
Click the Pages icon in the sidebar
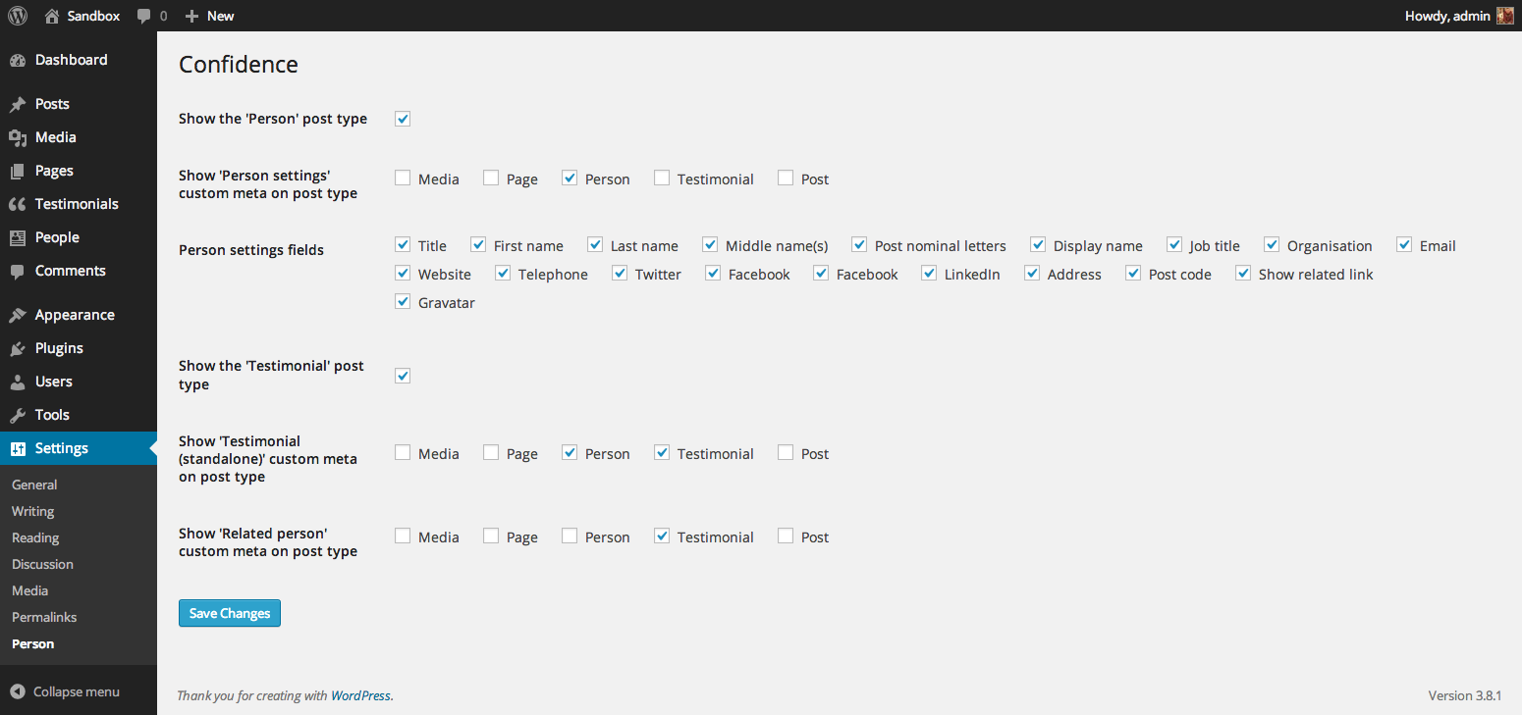tap(17, 171)
